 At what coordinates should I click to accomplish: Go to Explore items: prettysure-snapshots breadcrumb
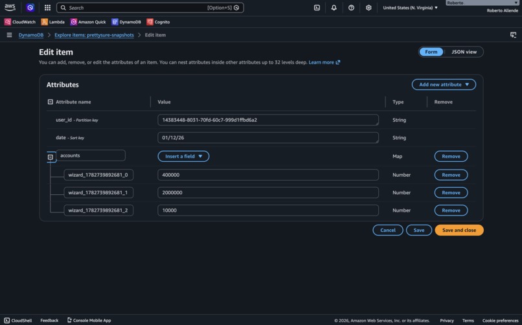(94, 35)
